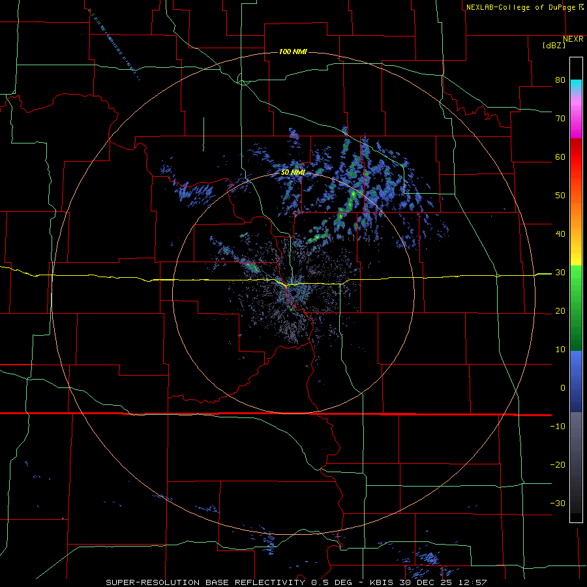Click the NEXR label above the legend
Screen dimensions: 587x587
(x=573, y=39)
